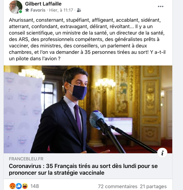View the 21 partages

tap(153, 186)
